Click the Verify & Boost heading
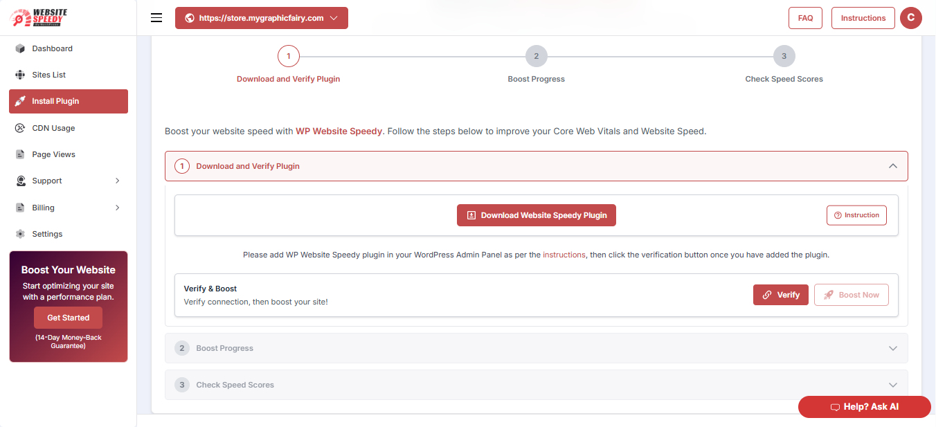The image size is (936, 427). (210, 289)
